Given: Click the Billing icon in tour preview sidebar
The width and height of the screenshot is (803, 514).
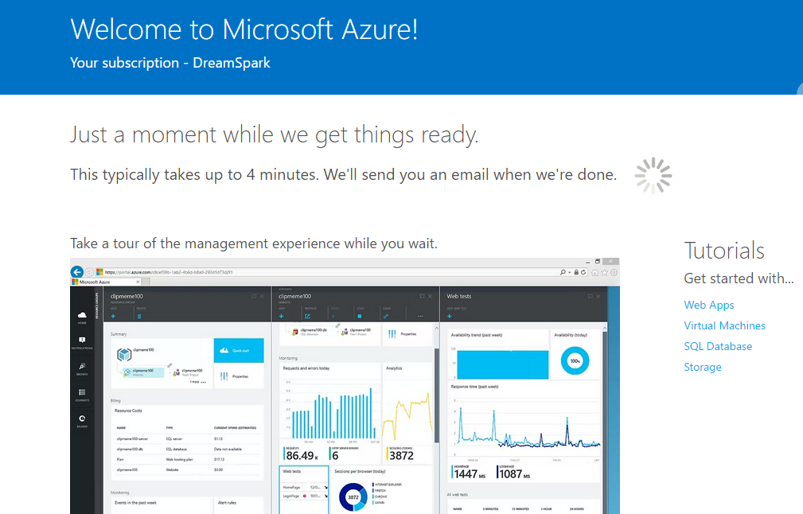Looking at the screenshot, I should click(x=82, y=419).
